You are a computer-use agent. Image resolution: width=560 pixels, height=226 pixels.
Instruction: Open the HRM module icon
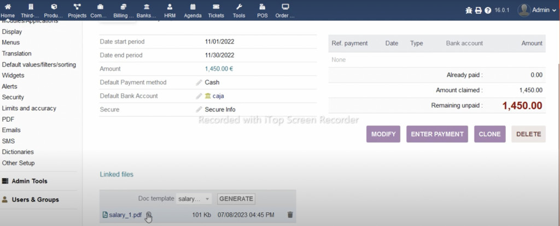[170, 7]
